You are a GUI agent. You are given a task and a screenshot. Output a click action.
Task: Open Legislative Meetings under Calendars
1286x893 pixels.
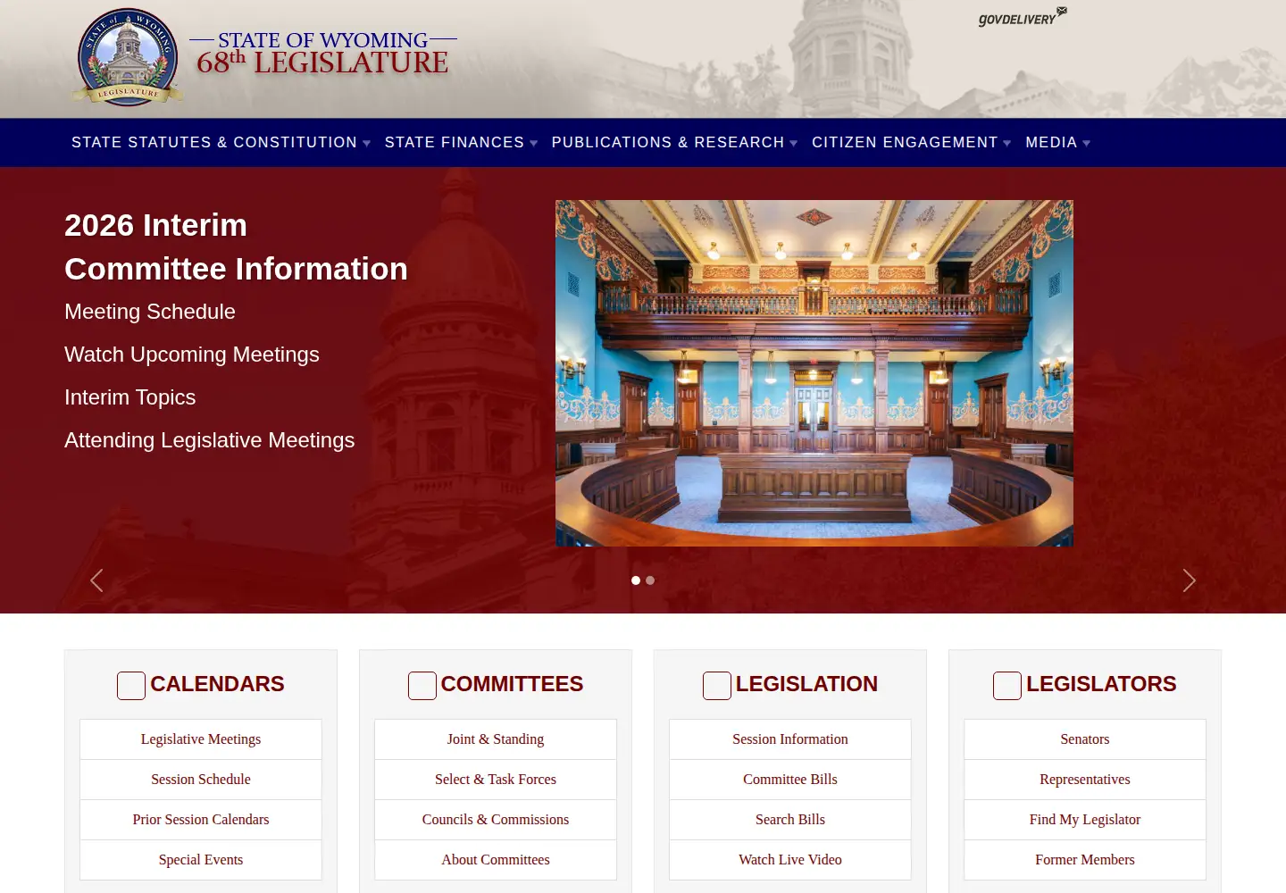pos(201,739)
